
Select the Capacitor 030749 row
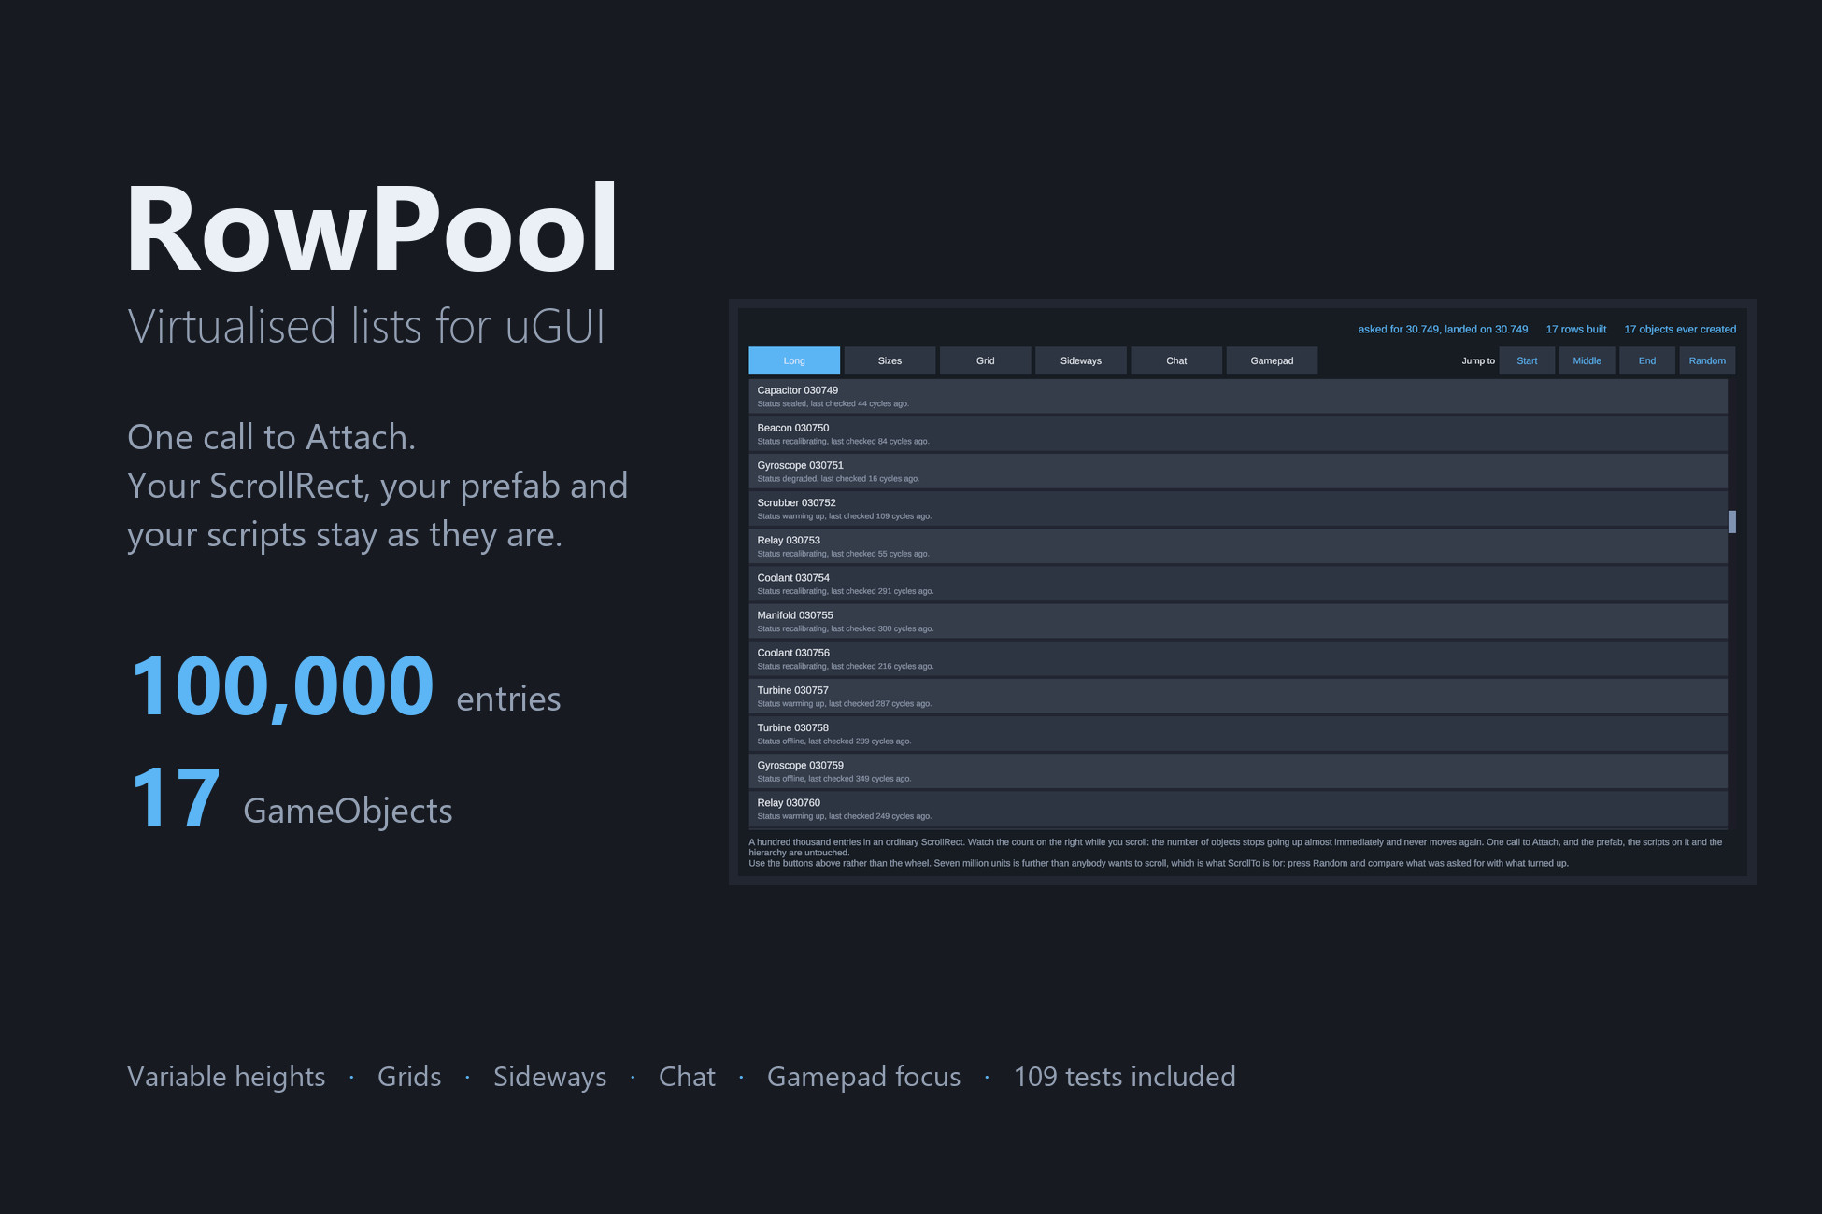click(x=1238, y=396)
